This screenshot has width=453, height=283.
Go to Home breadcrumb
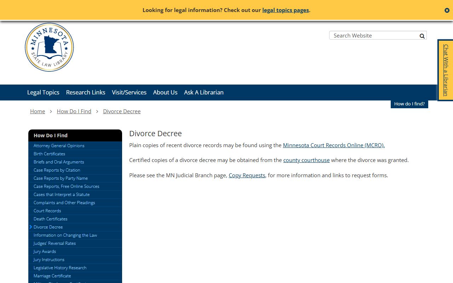click(38, 111)
